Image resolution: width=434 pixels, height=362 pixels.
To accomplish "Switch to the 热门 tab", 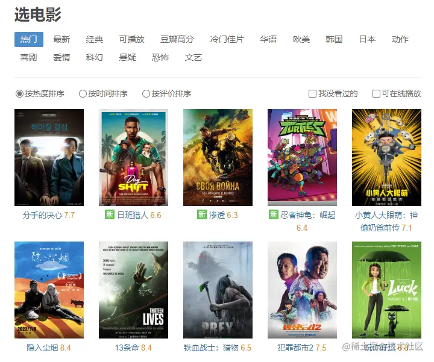I will [x=29, y=39].
